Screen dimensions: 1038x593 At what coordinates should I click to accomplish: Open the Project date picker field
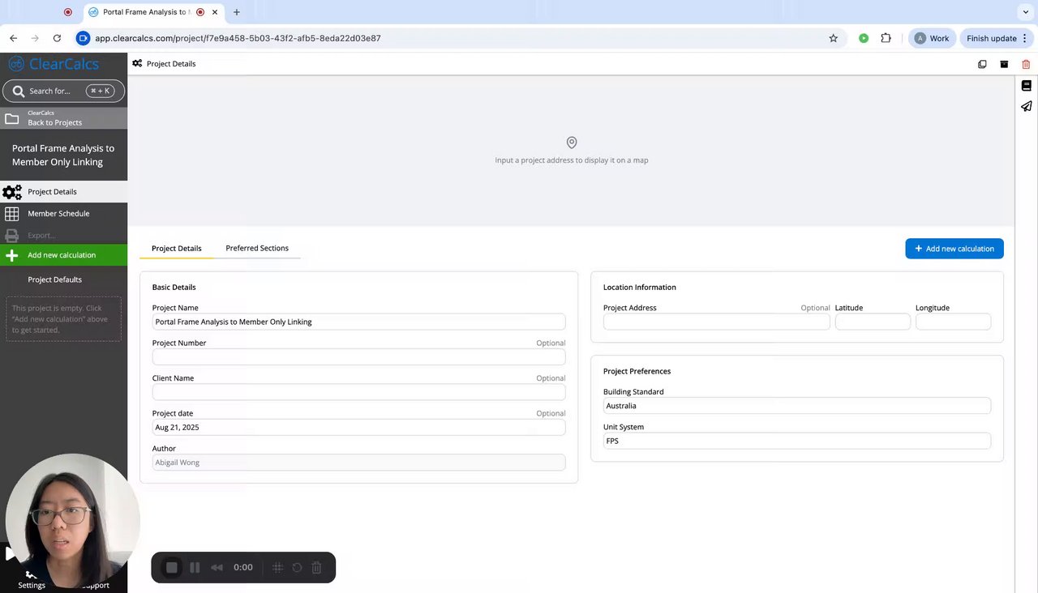click(x=358, y=427)
